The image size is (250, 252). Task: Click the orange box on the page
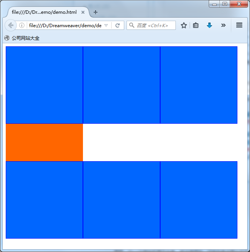click(44, 142)
